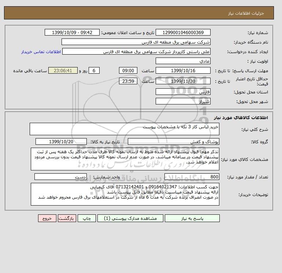Click the priority field showing عادی

[183, 61]
